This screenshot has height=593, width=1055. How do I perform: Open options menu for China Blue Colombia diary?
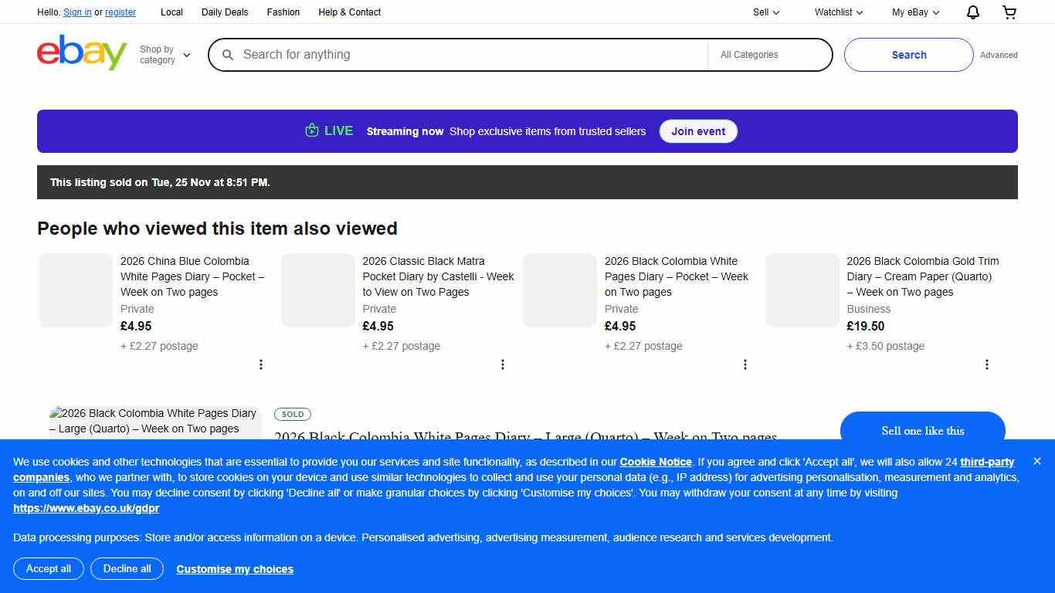(x=261, y=364)
